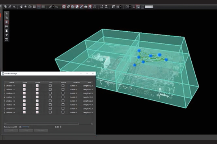Click the solid square icon in top toolbar
The width and height of the screenshot is (217, 144).
[x=43, y=6]
